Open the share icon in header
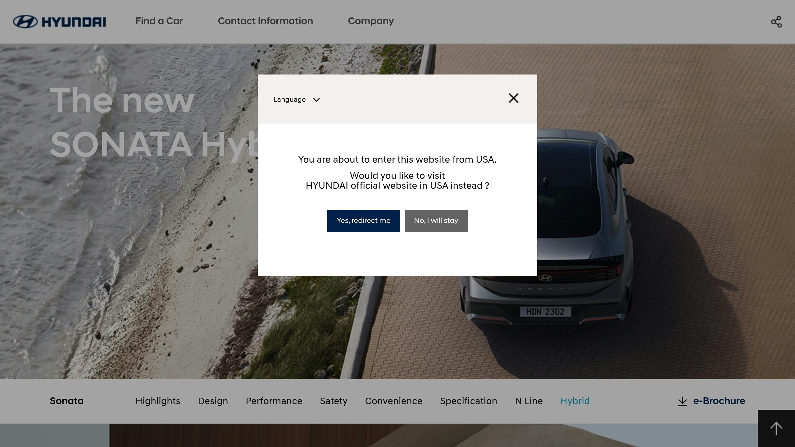The height and width of the screenshot is (447, 795). (x=776, y=22)
